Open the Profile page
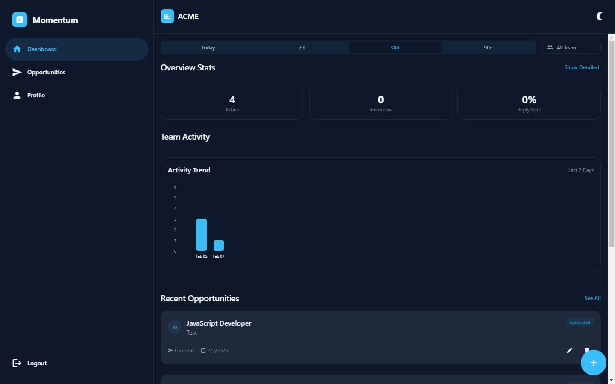This screenshot has width=615, height=384. coord(76,95)
